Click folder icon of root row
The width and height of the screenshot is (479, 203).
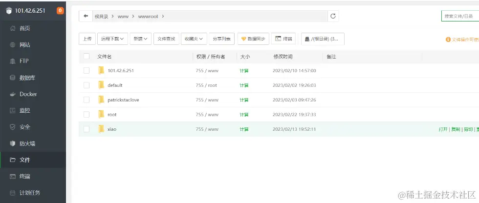tap(101, 114)
